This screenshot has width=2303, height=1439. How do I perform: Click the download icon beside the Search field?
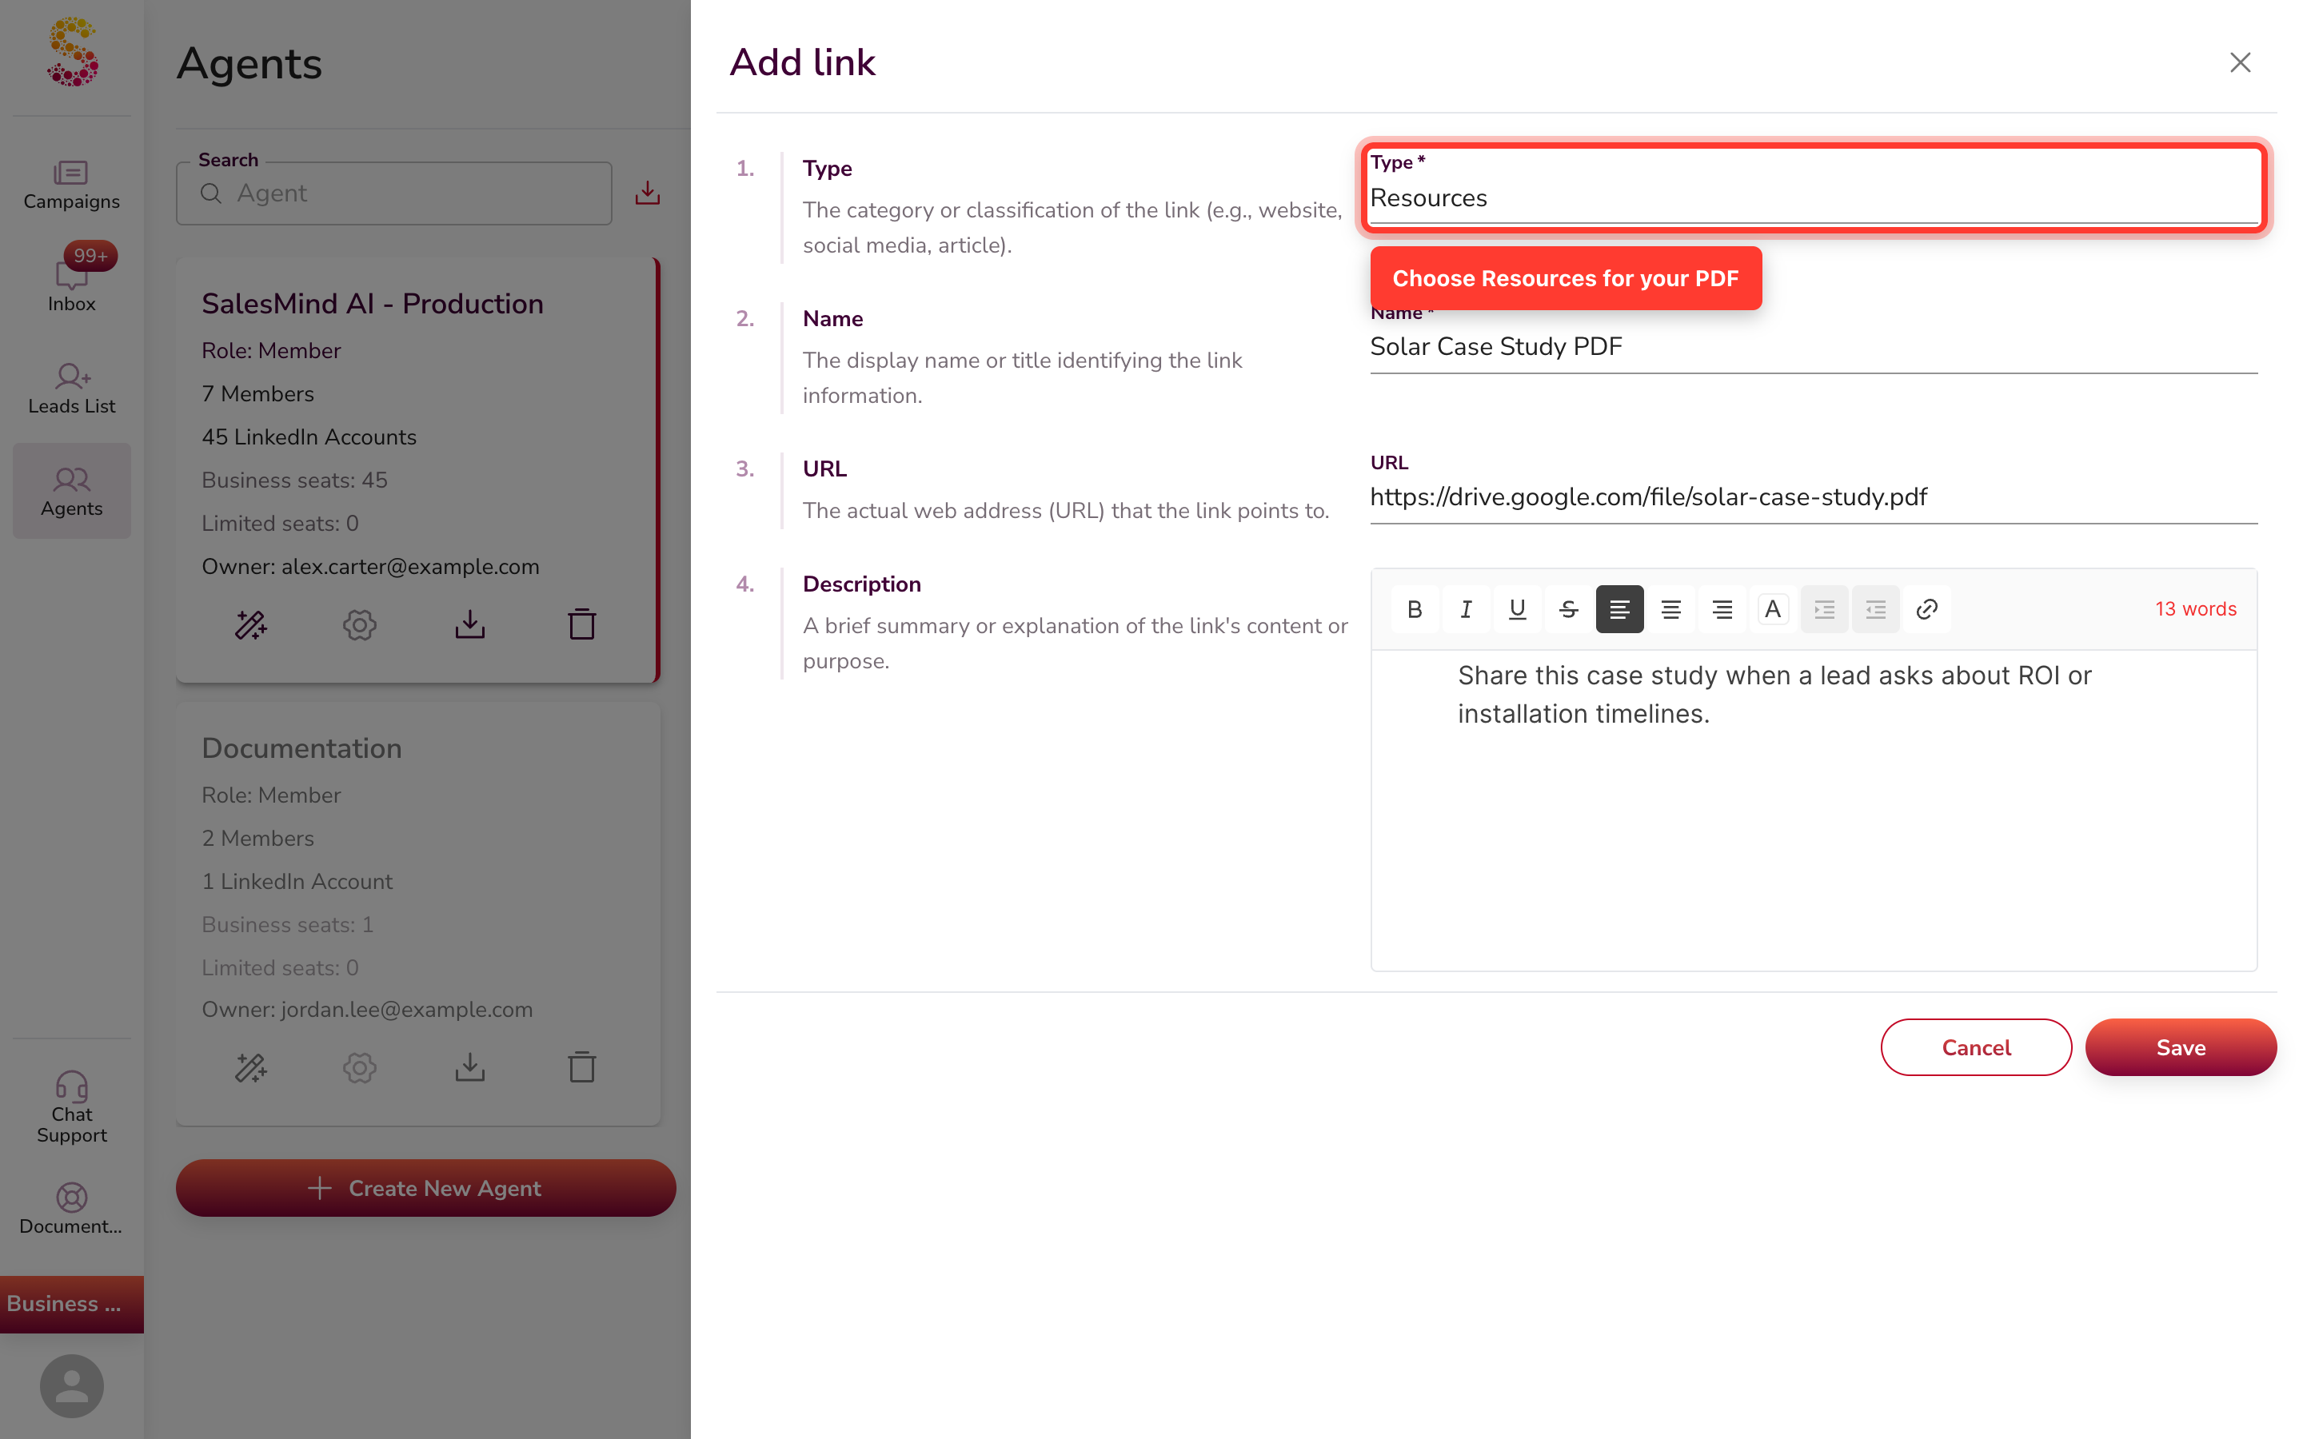point(647,193)
